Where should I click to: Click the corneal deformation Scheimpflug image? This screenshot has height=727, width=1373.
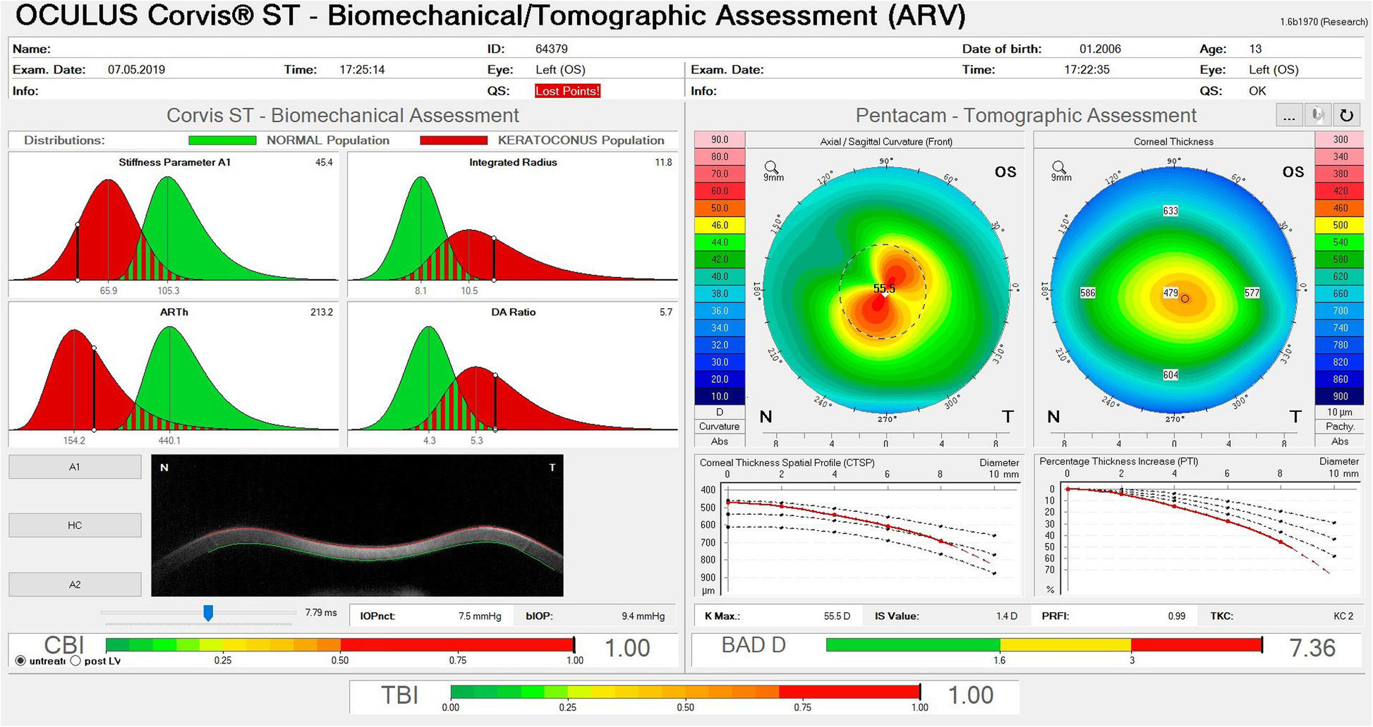357,525
